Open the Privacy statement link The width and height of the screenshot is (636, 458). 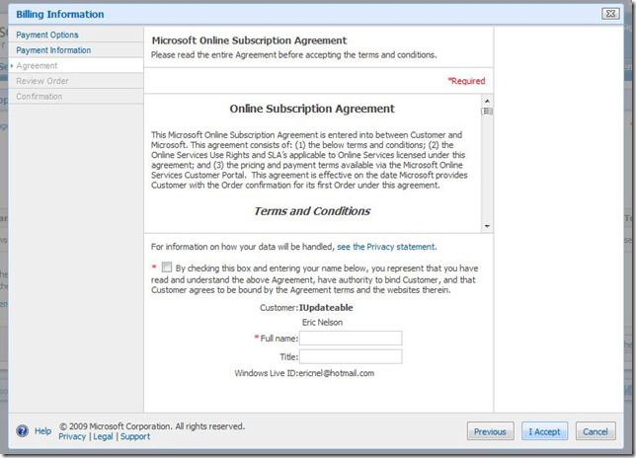(386, 247)
